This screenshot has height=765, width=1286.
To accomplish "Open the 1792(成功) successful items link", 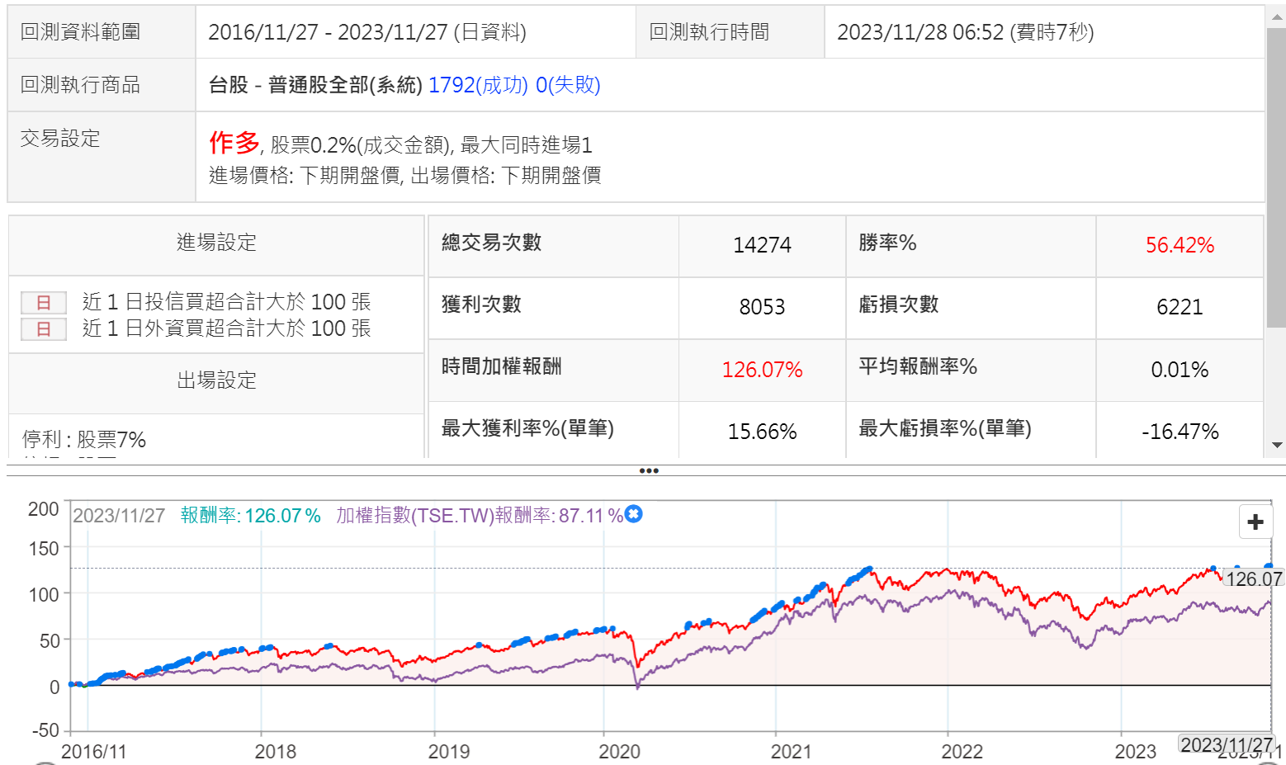I will 478,85.
